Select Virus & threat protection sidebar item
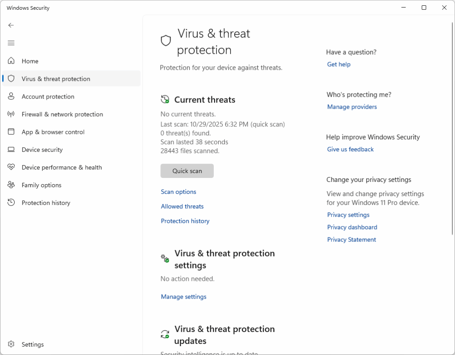Image resolution: width=455 pixels, height=355 pixels. click(56, 79)
